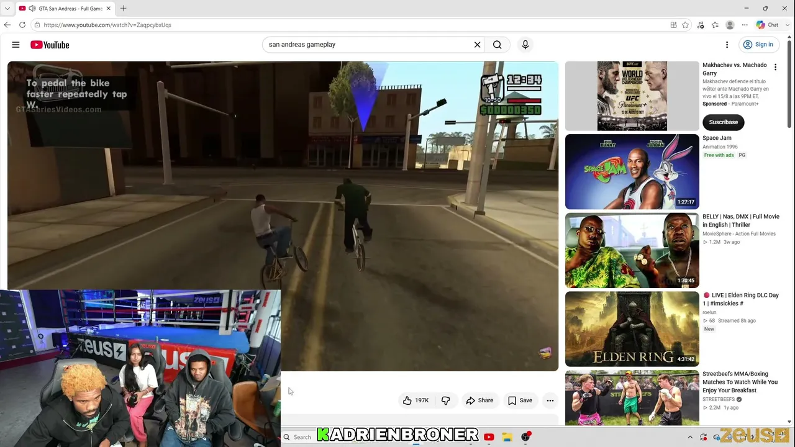
Task: Open the Streetbeefs boxing video thumbnail
Action: tap(632, 397)
